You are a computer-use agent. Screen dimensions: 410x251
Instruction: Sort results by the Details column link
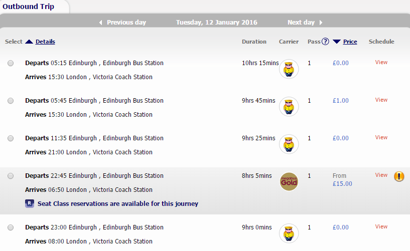click(45, 42)
